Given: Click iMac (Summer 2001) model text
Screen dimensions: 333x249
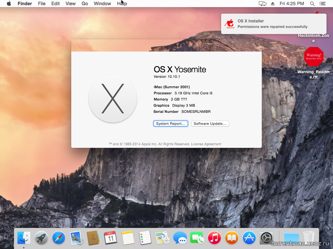Looking at the screenshot, I should tap(172, 87).
